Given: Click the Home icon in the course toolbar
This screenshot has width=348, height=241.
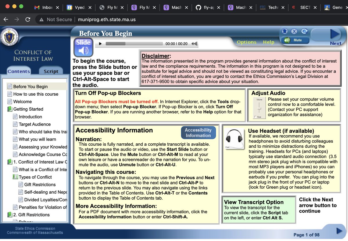Looking at the screenshot, I should pyautogui.click(x=285, y=31).
